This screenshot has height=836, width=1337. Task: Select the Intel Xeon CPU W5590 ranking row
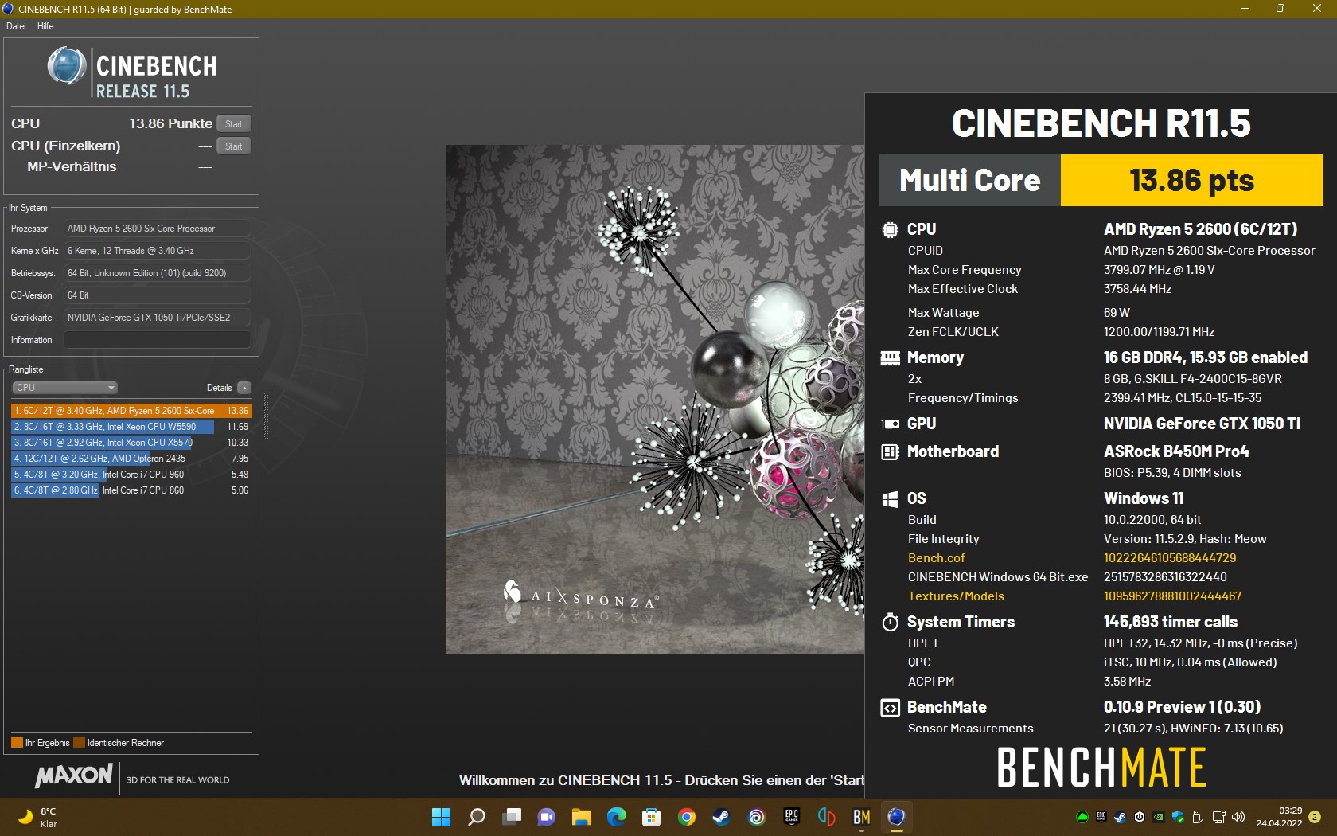pos(131,427)
